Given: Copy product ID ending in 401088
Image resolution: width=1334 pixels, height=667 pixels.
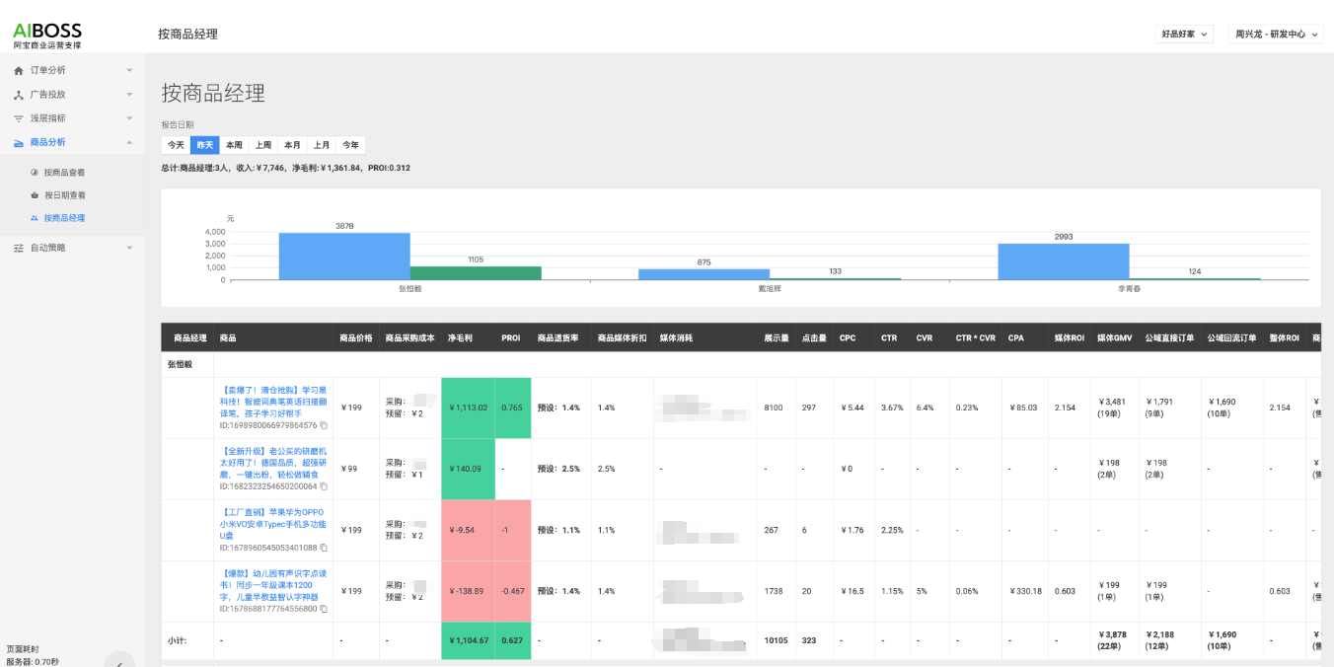Looking at the screenshot, I should [324, 548].
